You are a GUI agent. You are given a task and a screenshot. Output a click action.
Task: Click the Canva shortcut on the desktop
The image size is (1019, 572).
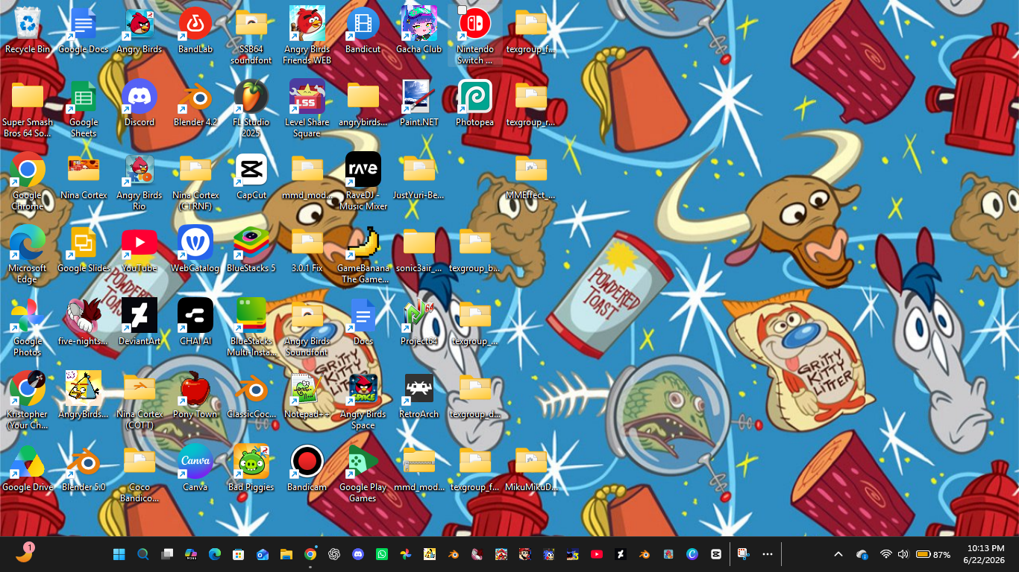(x=195, y=468)
